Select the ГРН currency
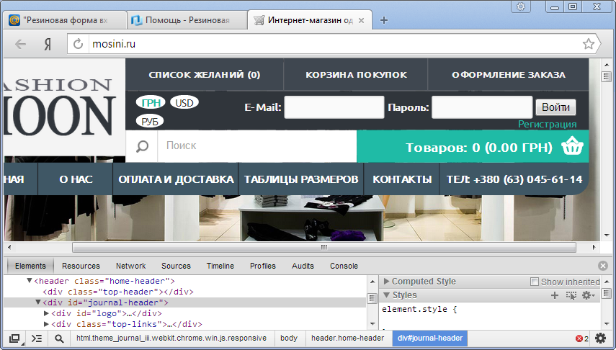This screenshot has width=616, height=350. (x=151, y=102)
